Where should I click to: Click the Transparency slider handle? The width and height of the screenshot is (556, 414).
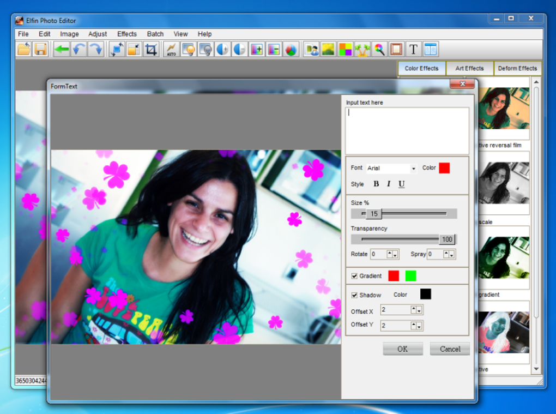coord(447,239)
